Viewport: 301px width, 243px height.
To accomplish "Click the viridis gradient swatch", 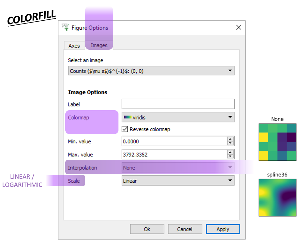I will pyautogui.click(x=128, y=117).
